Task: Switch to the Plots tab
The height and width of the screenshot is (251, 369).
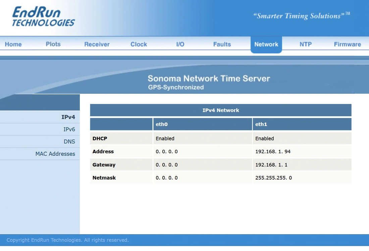Action: click(53, 44)
